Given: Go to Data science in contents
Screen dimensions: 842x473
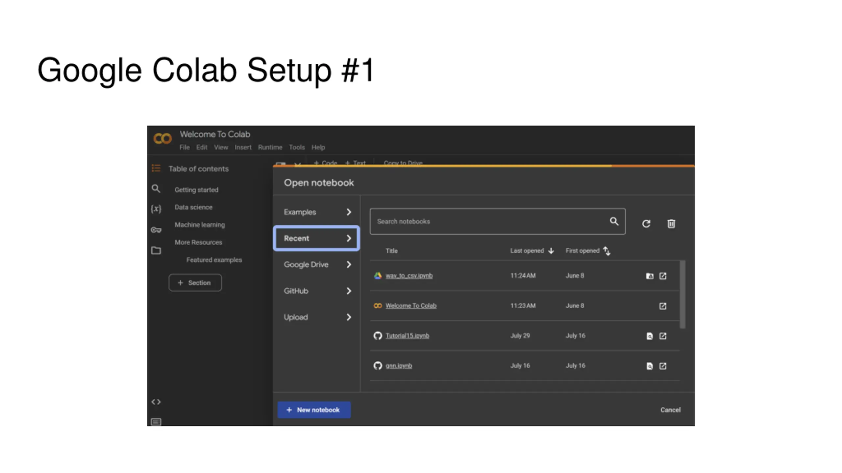Looking at the screenshot, I should pyautogui.click(x=193, y=207).
